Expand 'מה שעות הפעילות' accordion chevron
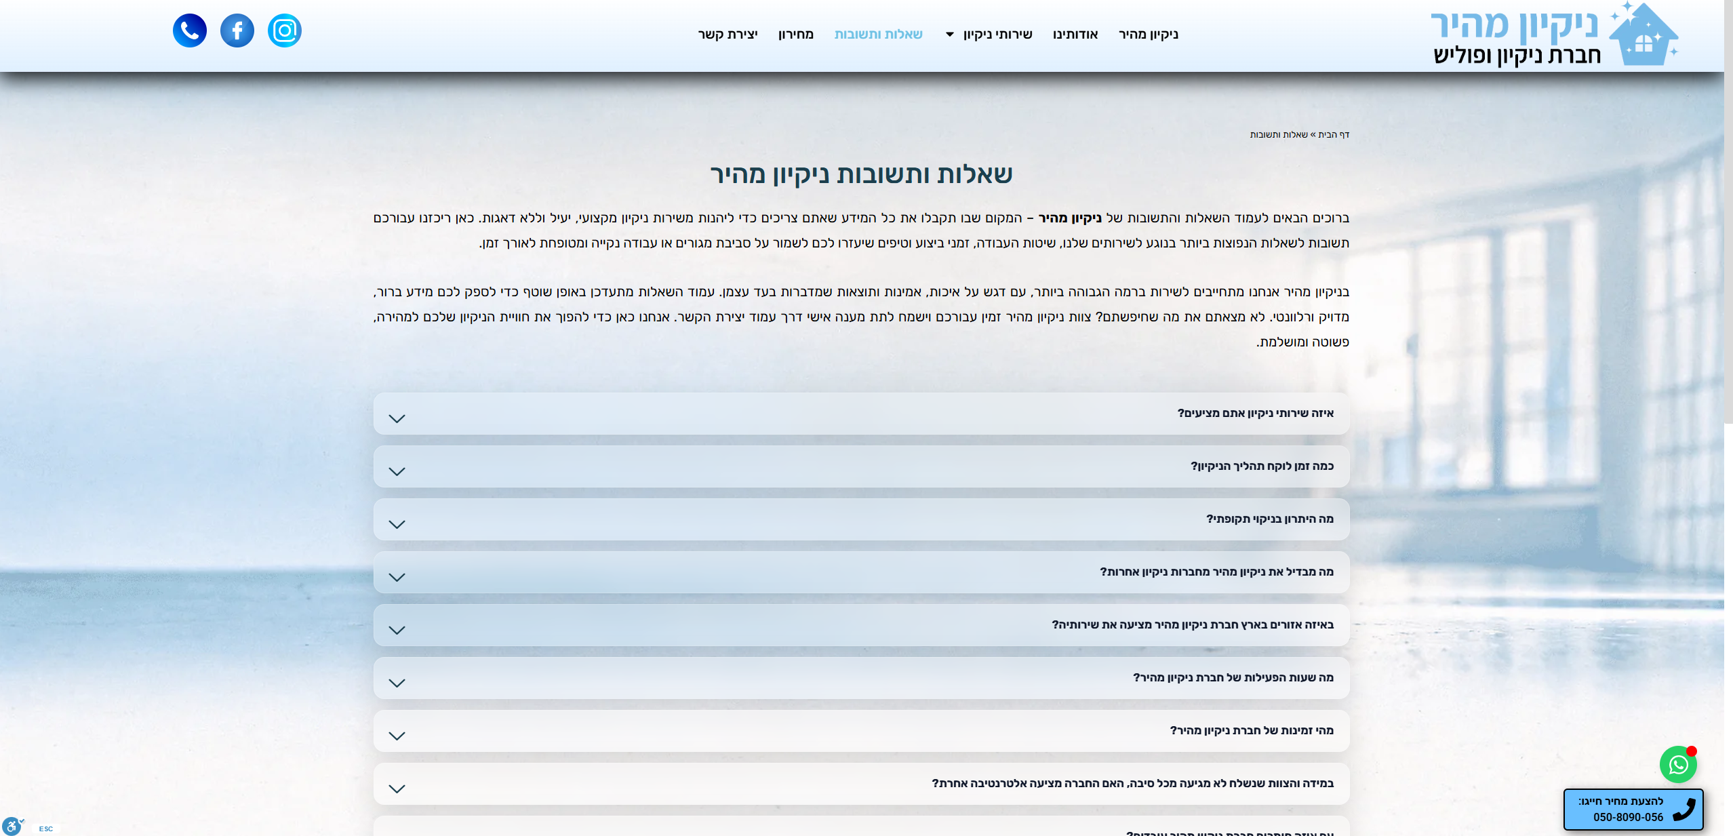1733x836 pixels. 397,683
